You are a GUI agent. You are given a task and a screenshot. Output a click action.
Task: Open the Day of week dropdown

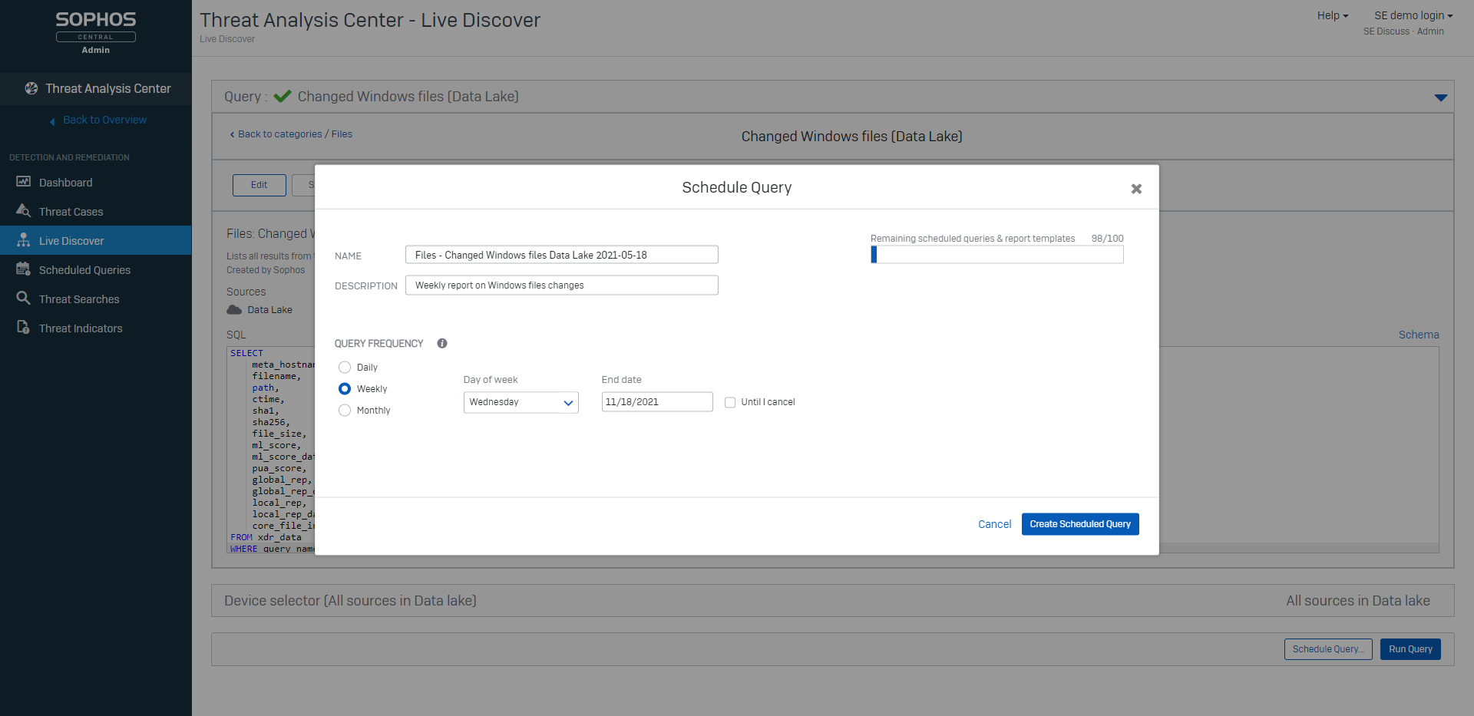521,402
